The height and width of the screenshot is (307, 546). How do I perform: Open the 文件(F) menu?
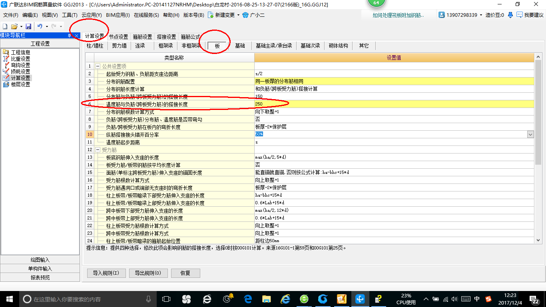(x=11, y=15)
